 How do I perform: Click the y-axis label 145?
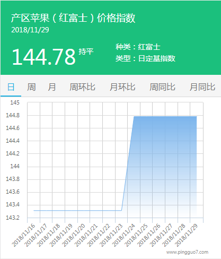coord(15,102)
